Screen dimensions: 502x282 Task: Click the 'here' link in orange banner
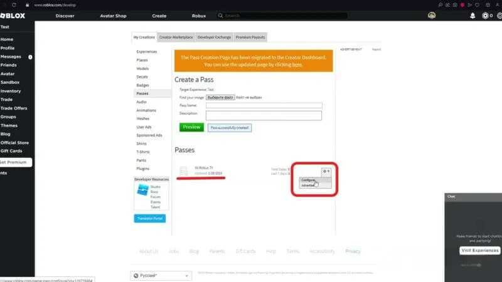(x=297, y=65)
